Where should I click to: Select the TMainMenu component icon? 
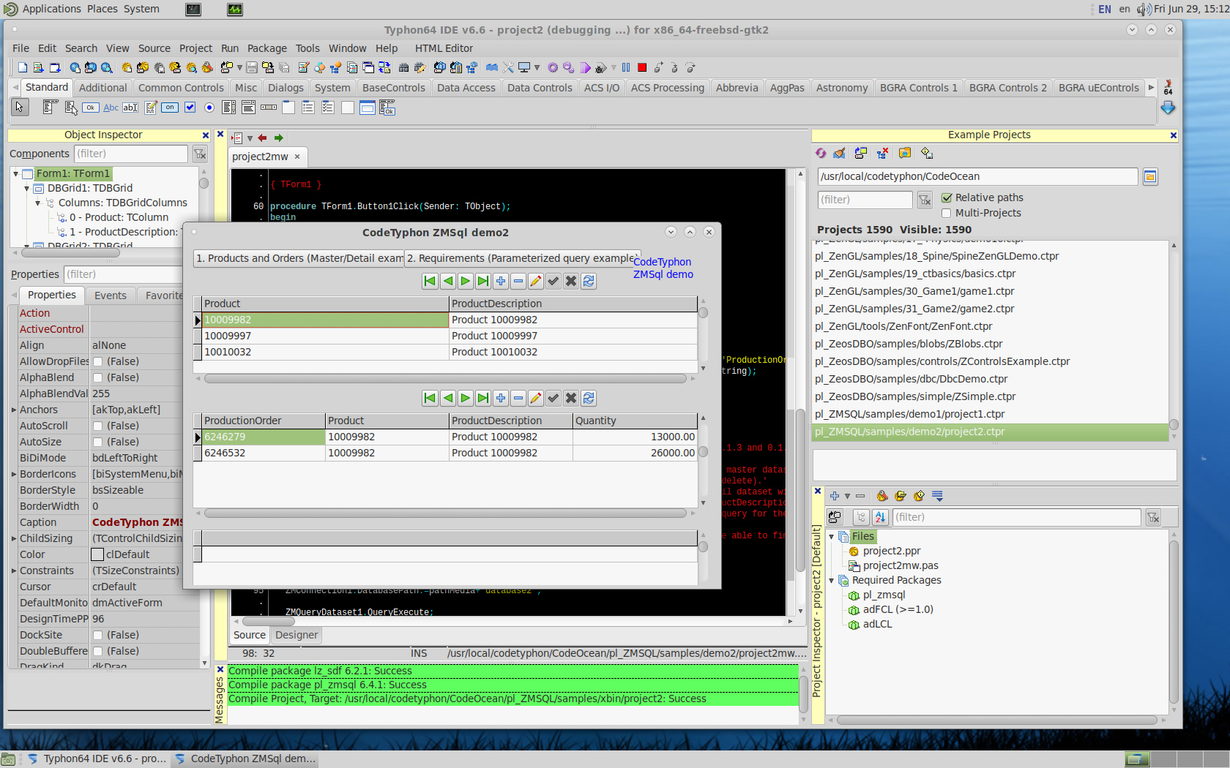pyautogui.click(x=50, y=108)
